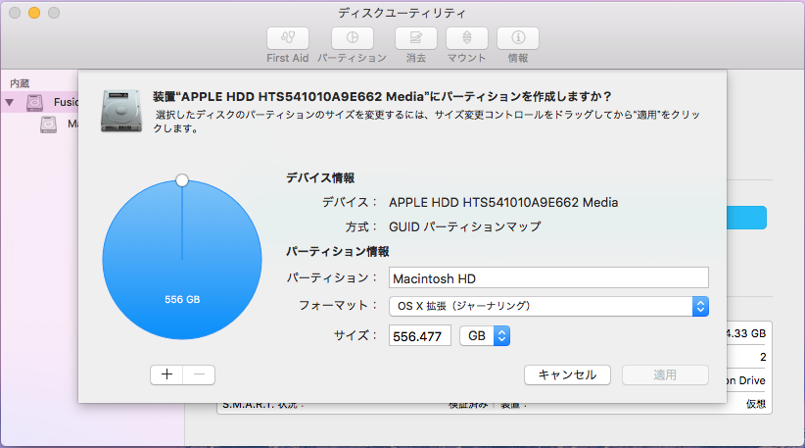Click the 適用 apply button
The width and height of the screenshot is (805, 448).
(x=665, y=374)
